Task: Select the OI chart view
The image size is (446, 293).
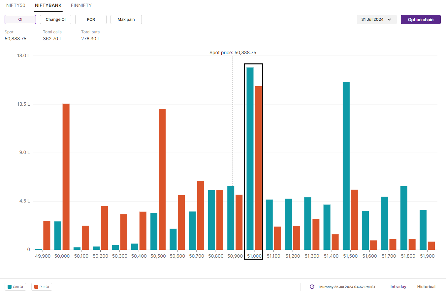Action: click(20, 19)
